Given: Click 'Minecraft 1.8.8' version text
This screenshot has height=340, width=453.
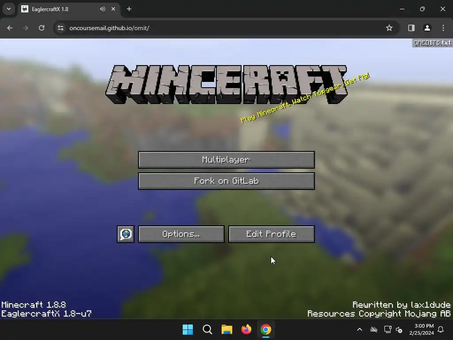Looking at the screenshot, I should [34, 305].
